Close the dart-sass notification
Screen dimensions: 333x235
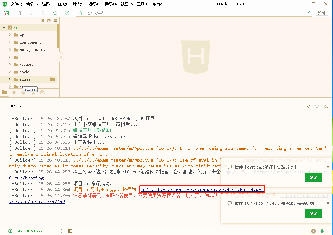328,167
